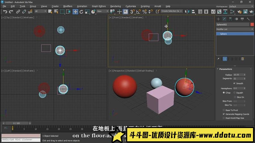
Task: Click the Undo arrow icon
Action: click(x=5, y=12)
